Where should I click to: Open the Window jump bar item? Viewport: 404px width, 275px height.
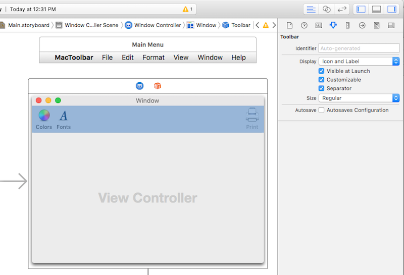pos(201,25)
